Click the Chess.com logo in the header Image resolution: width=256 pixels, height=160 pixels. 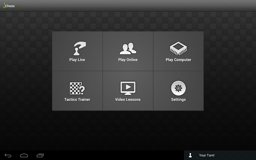12,6
